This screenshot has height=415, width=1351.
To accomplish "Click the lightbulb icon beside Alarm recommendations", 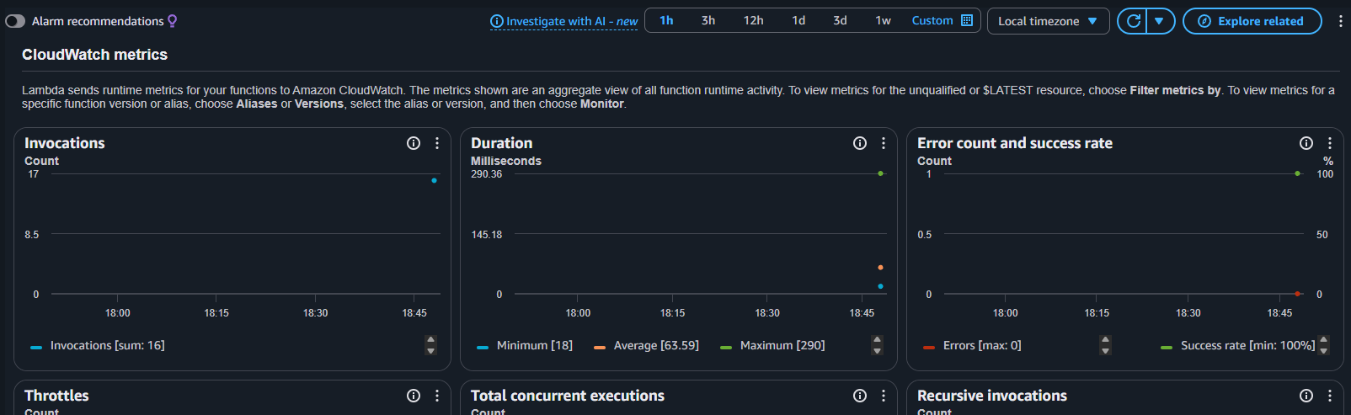I will click(x=173, y=21).
